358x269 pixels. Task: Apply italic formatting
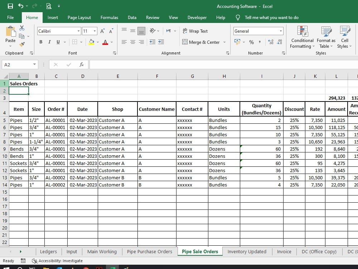49,42
